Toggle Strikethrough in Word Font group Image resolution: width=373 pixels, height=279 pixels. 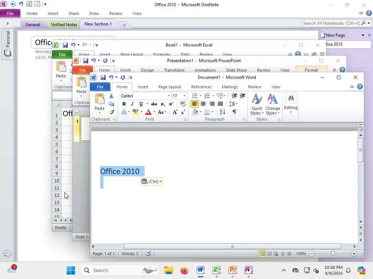pos(154,104)
